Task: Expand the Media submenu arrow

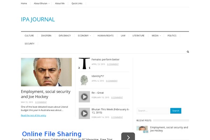Action: (x=160, y=36)
